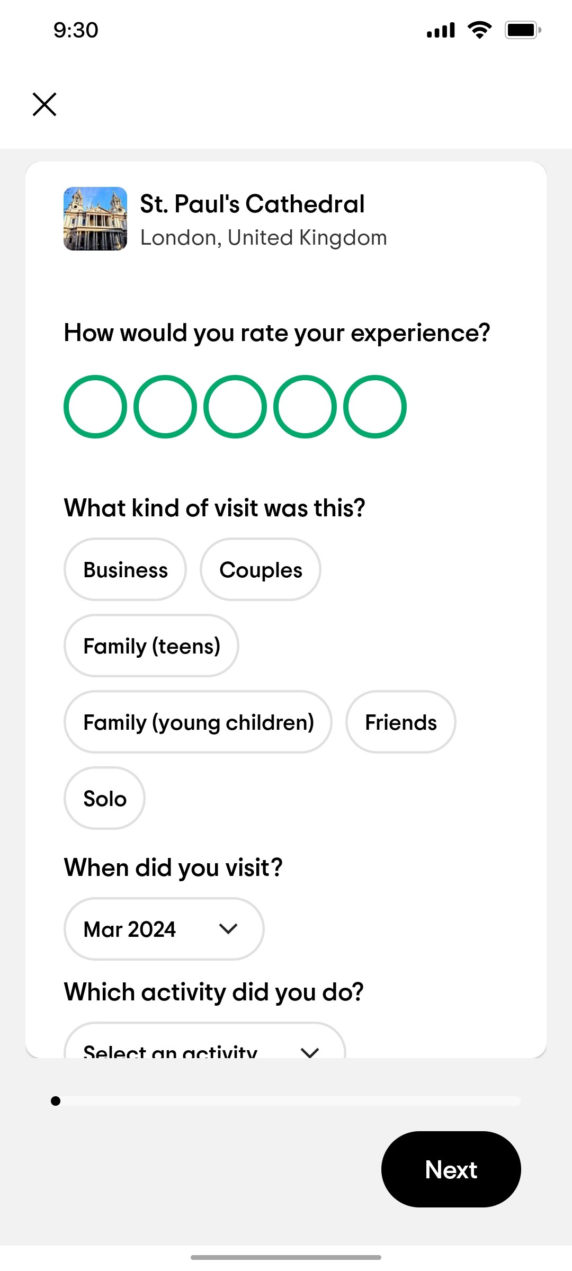Select the first rating circle

95,406
